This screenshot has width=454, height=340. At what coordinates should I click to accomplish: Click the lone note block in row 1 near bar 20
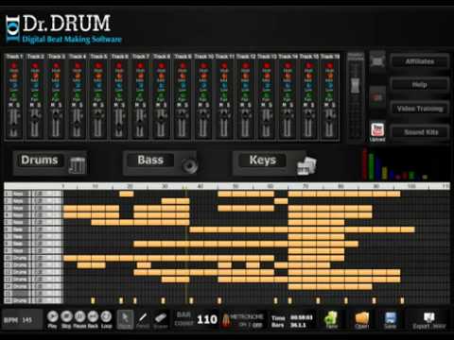point(127,194)
